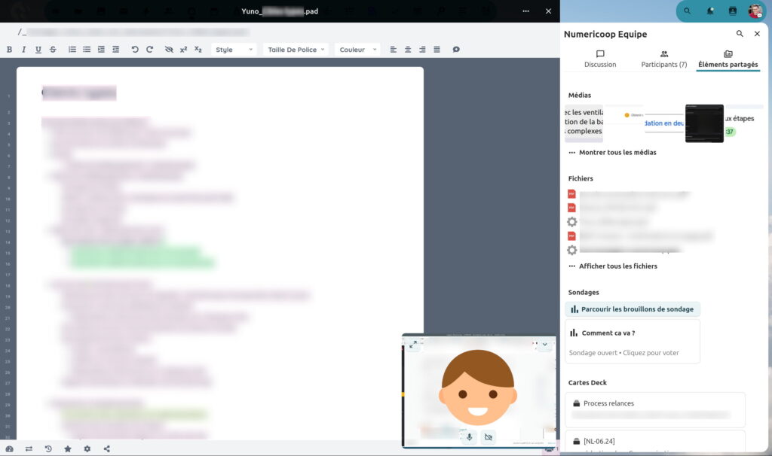Open the contacts menu icon in top bar
This screenshot has width=772, height=456.
(733, 11)
